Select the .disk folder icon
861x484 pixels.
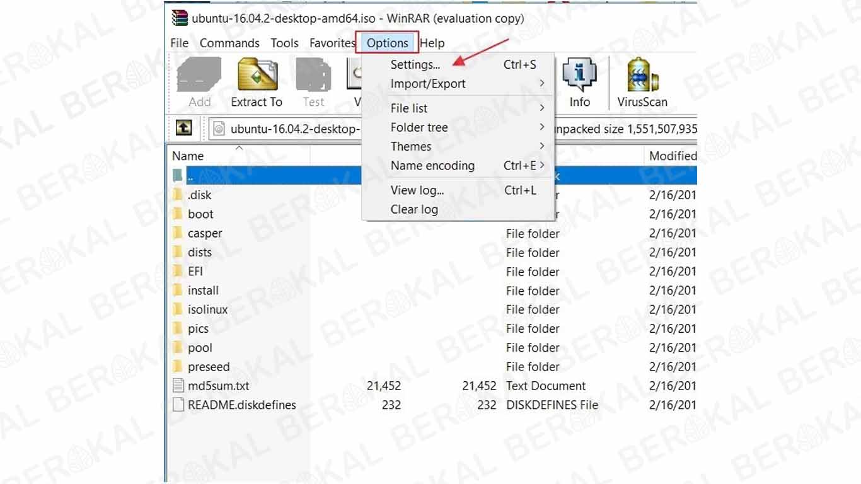[x=178, y=195]
